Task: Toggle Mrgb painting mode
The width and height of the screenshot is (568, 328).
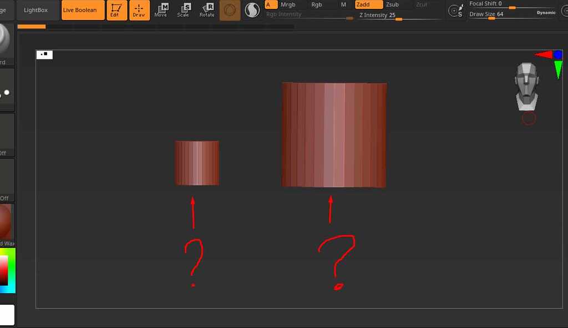Action: (x=288, y=4)
